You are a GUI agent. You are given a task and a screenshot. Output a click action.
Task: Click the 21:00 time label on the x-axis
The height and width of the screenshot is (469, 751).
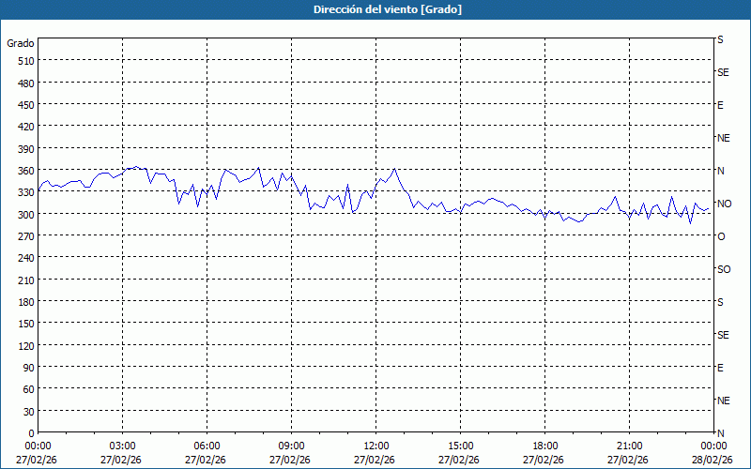point(629,446)
